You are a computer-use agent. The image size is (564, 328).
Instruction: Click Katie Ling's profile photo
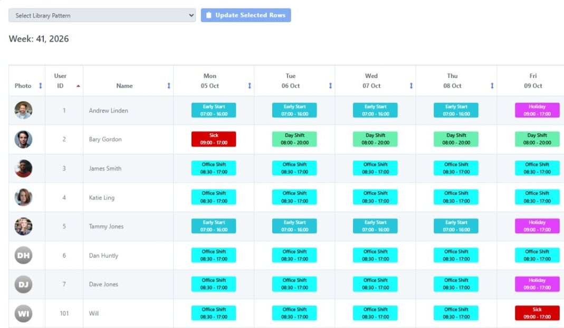[x=23, y=197]
